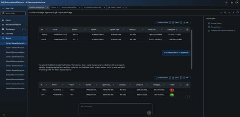240x117 pixels.
Task: Add new workspace with plus icon
Action: [x=22, y=29]
